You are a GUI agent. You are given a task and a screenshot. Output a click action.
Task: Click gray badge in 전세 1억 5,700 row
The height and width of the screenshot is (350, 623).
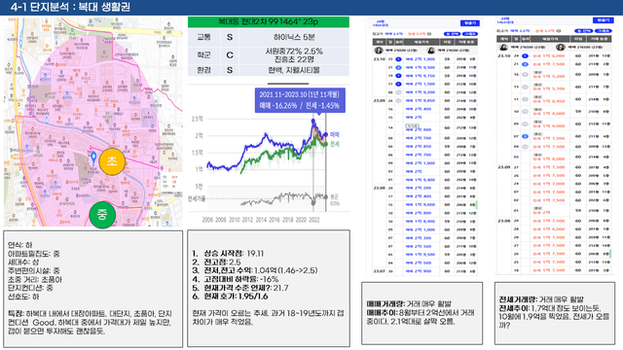pyautogui.click(x=525, y=87)
